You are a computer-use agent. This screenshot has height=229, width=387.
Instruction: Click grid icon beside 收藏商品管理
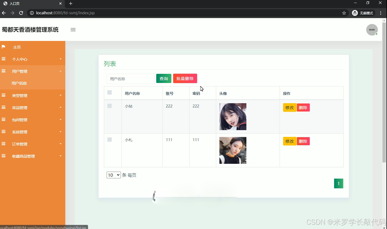(x=4, y=156)
